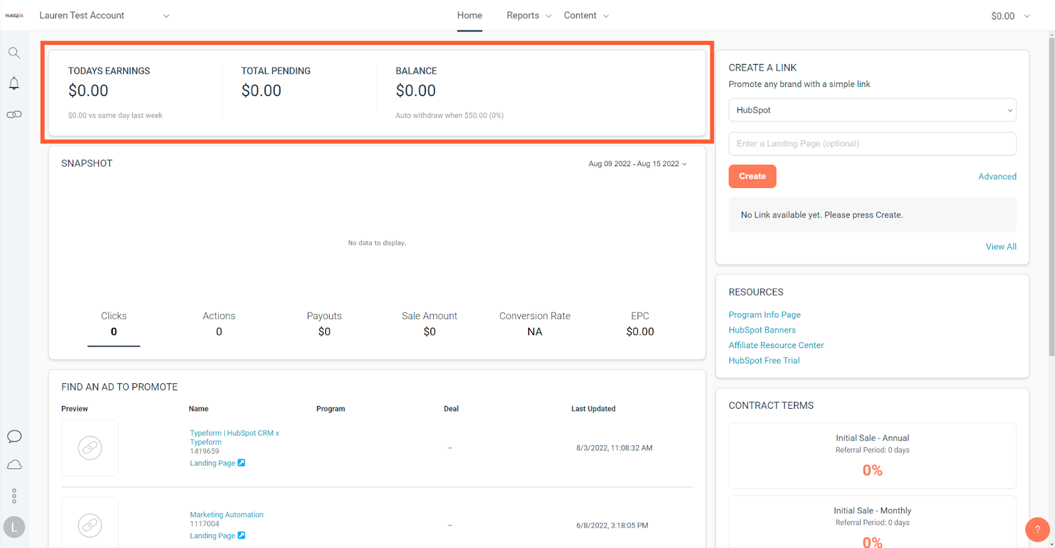Go to the Home tab
The image size is (1055, 548).
coord(469,15)
